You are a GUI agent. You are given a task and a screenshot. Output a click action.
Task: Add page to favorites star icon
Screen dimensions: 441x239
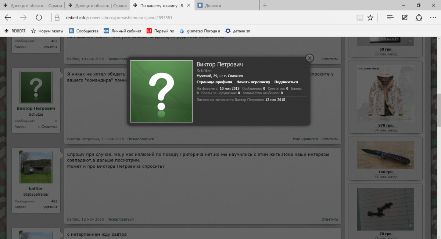(x=370, y=18)
